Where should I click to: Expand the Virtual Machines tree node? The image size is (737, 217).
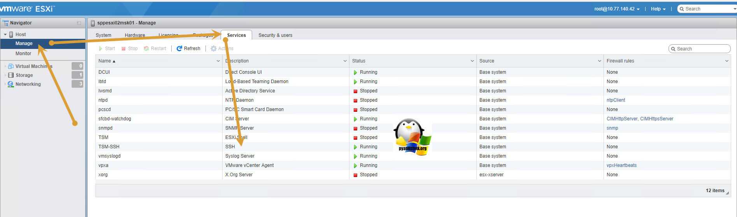click(5, 66)
